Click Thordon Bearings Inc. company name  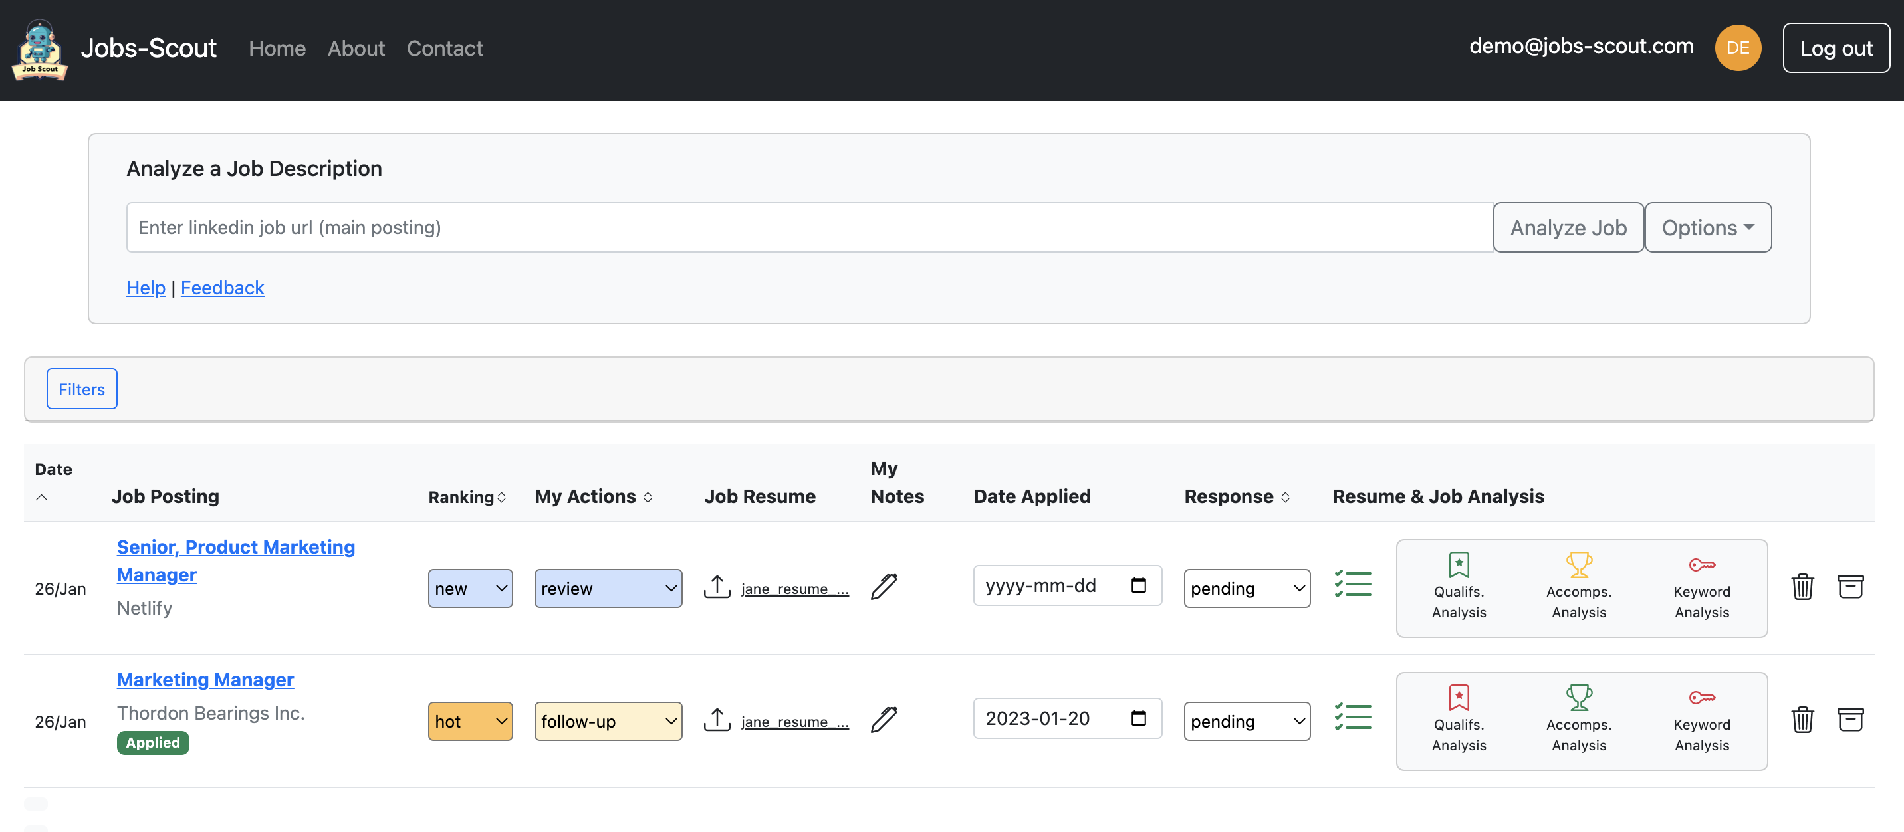point(211,713)
